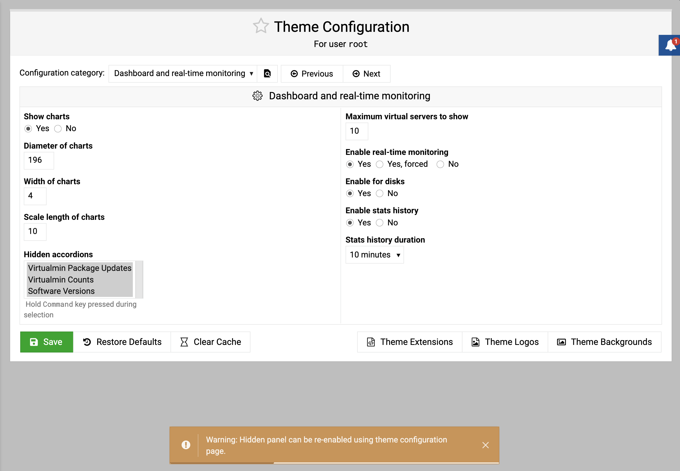
Task: Click the Width of charts field
Action: (35, 196)
